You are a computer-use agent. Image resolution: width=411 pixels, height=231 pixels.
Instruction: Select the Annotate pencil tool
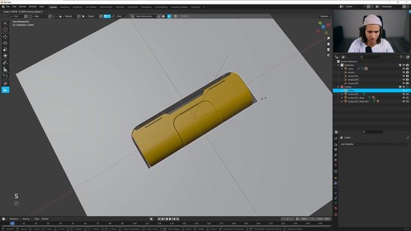pos(5,63)
